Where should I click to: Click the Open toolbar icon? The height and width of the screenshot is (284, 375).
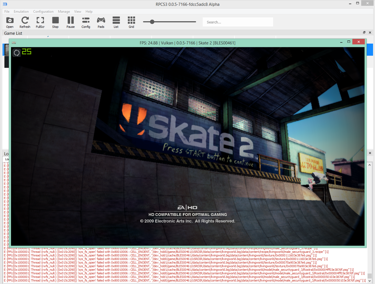pos(10,22)
